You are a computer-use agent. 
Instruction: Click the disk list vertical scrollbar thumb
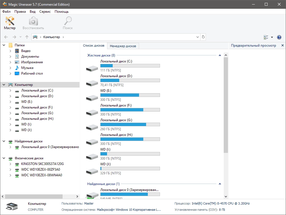pyautogui.click(x=226, y=105)
